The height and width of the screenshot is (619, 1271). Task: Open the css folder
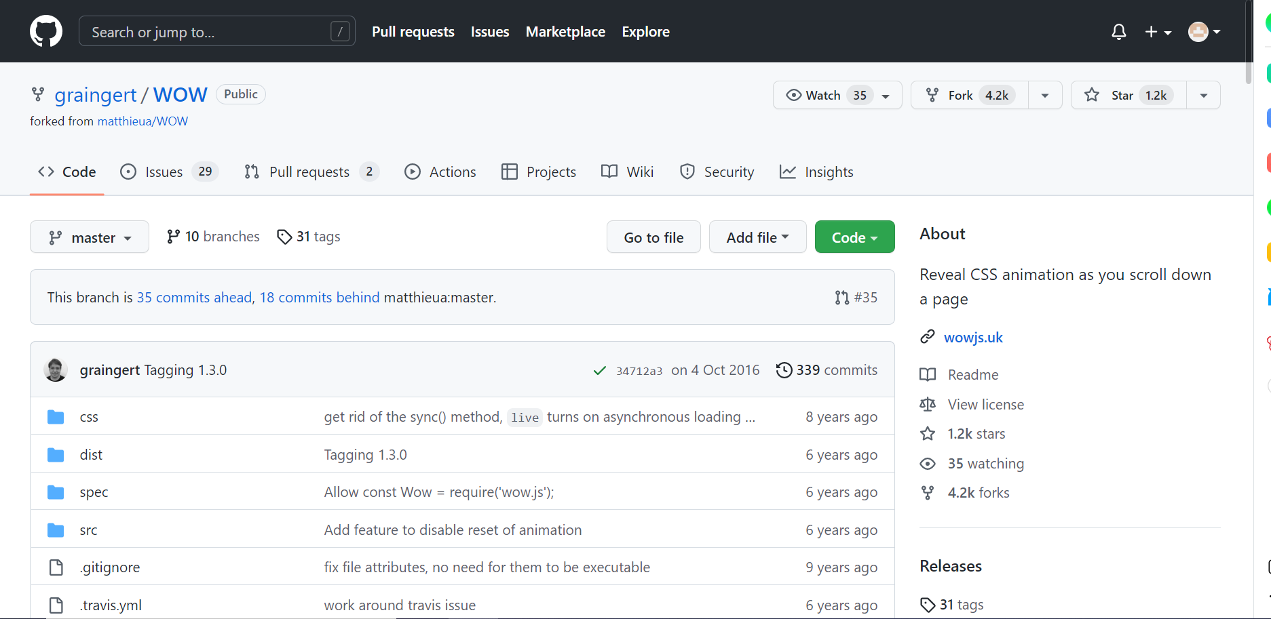point(89,417)
